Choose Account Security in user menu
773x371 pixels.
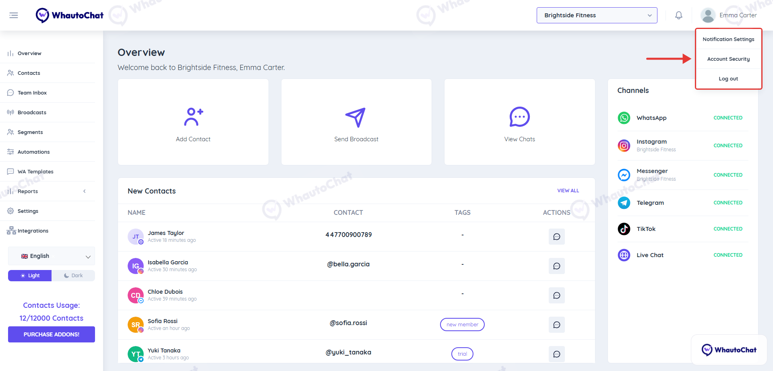[728, 59]
